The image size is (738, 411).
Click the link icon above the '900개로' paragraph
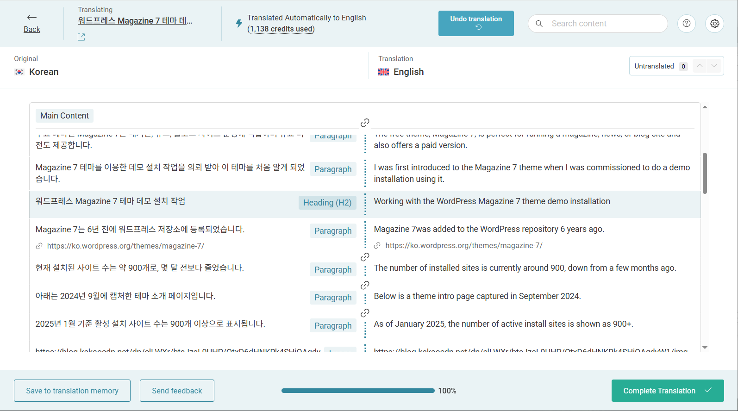click(365, 257)
